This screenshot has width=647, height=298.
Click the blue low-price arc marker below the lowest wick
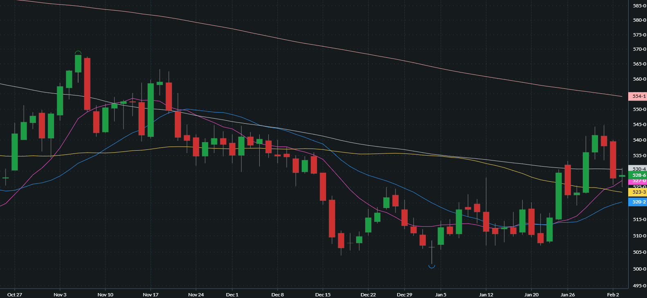coord(431,266)
